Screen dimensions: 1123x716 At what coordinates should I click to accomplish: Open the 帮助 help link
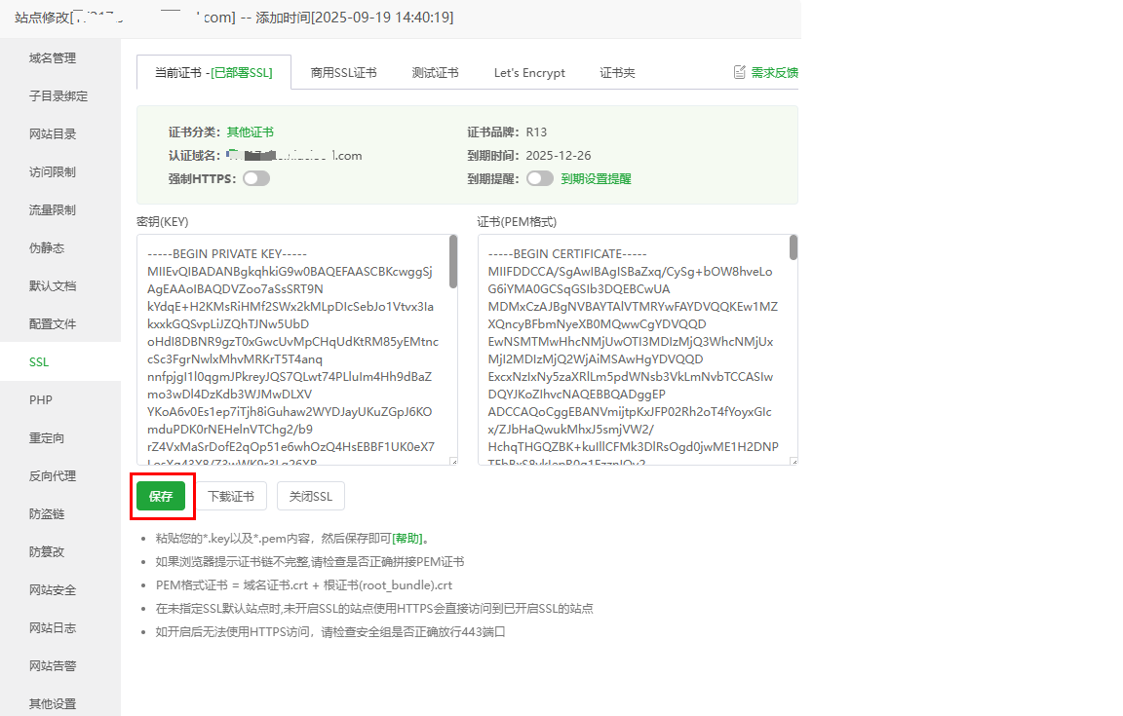pyautogui.click(x=408, y=538)
